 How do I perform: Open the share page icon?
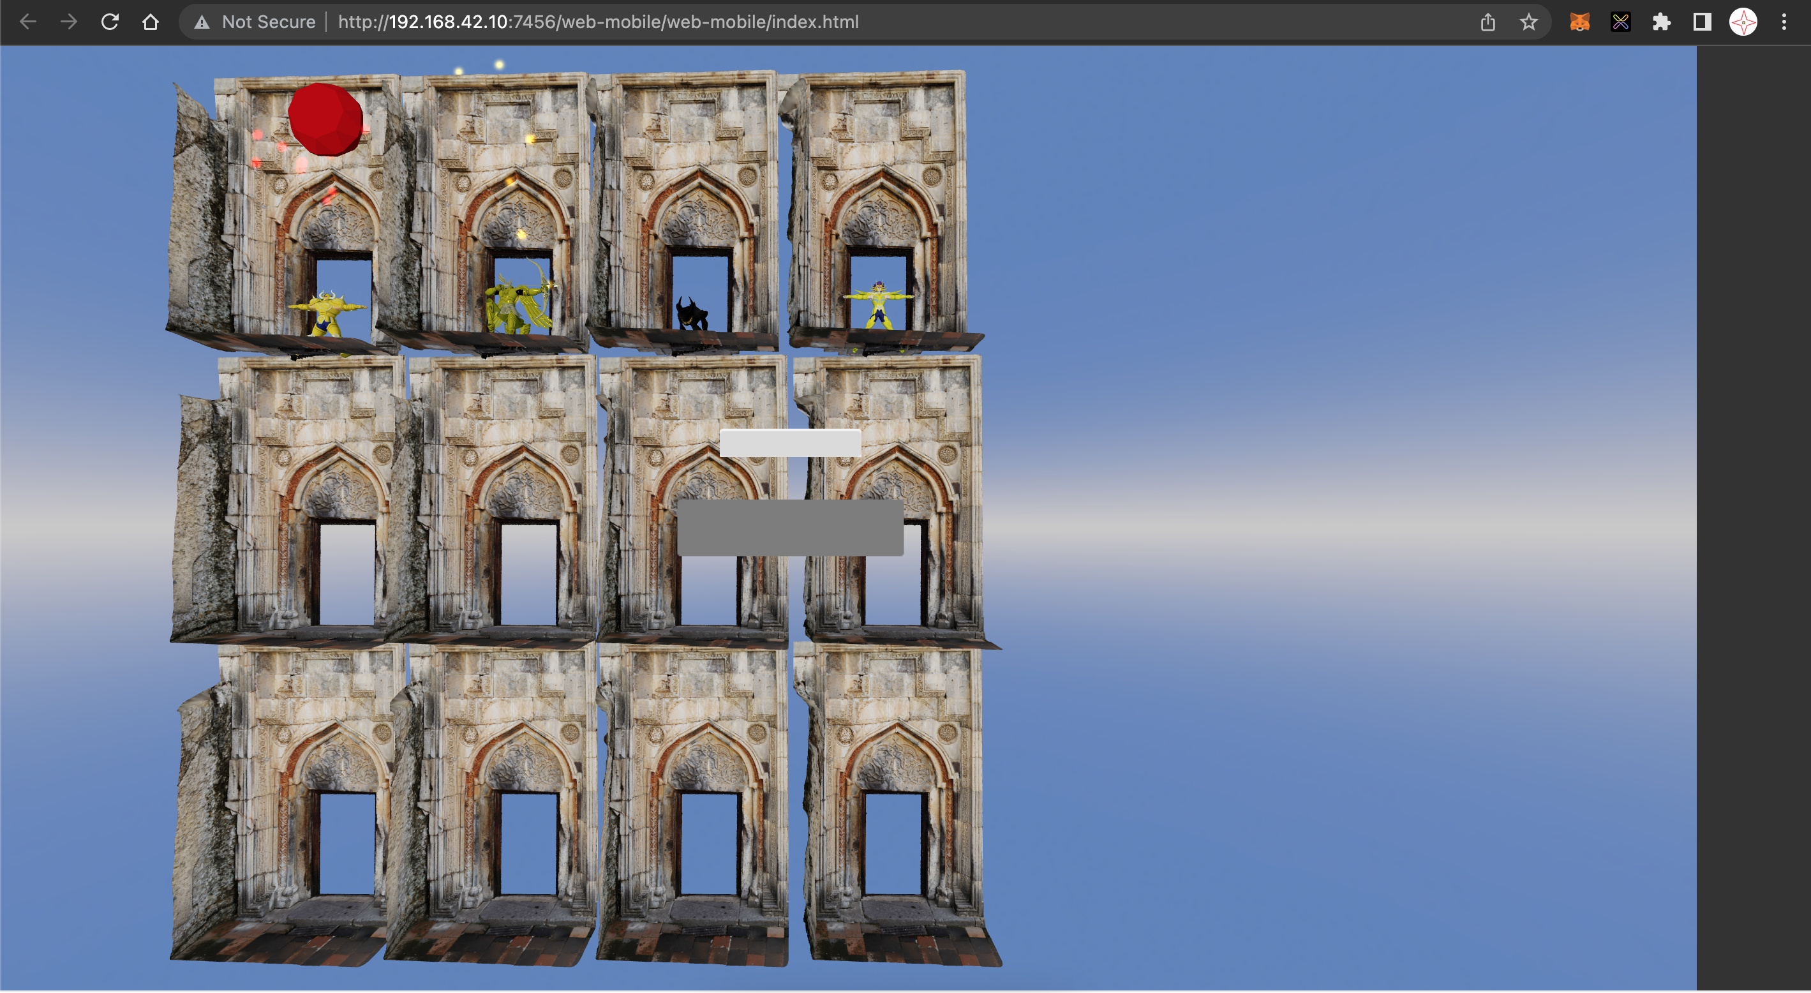click(x=1487, y=22)
